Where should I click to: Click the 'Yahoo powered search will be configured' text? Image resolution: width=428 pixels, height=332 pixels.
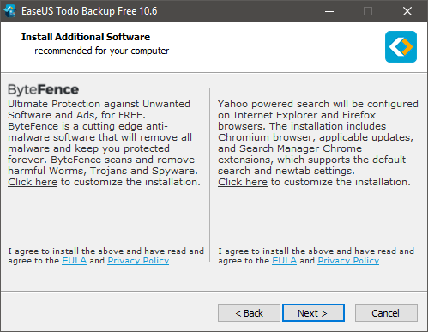(318, 104)
